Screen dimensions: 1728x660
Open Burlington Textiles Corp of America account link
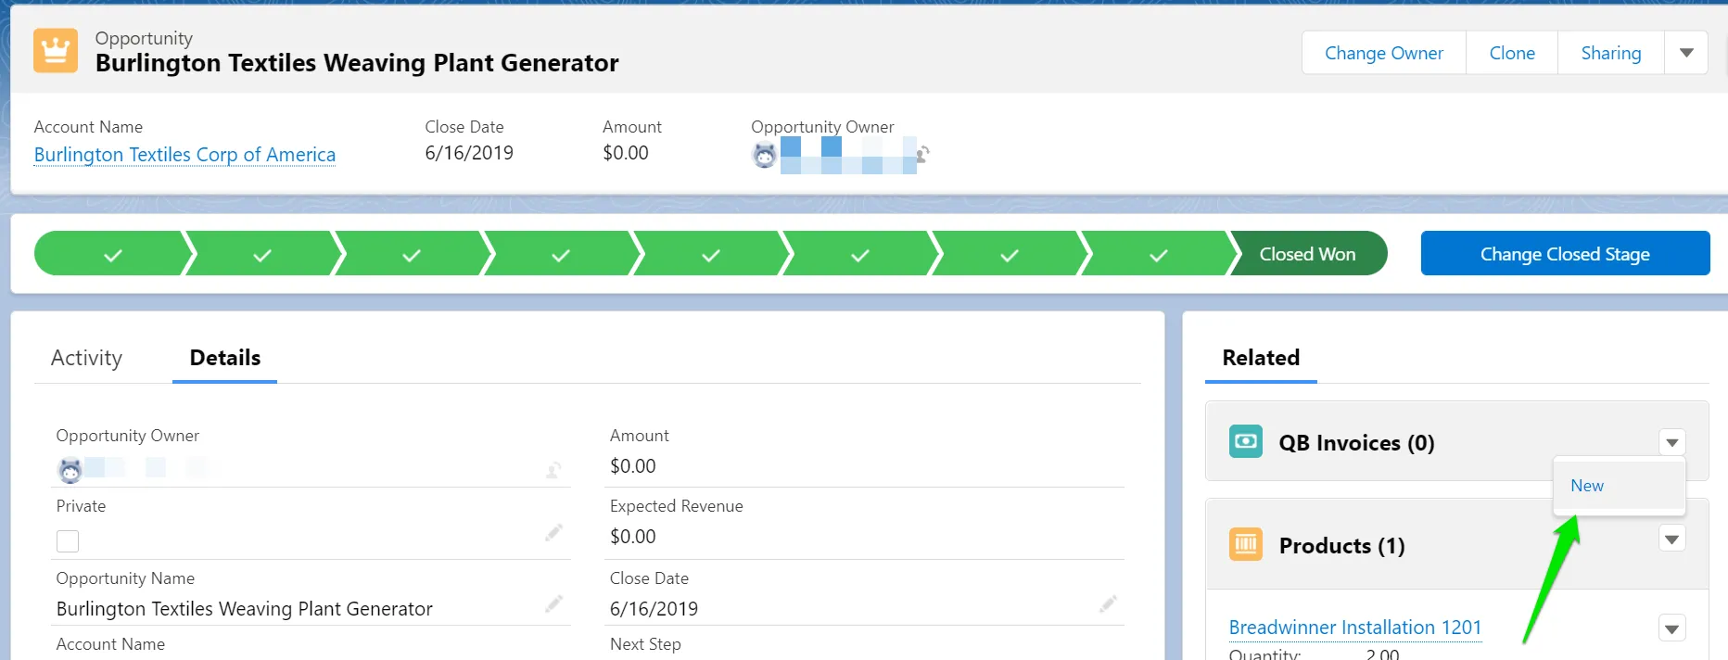tap(184, 155)
